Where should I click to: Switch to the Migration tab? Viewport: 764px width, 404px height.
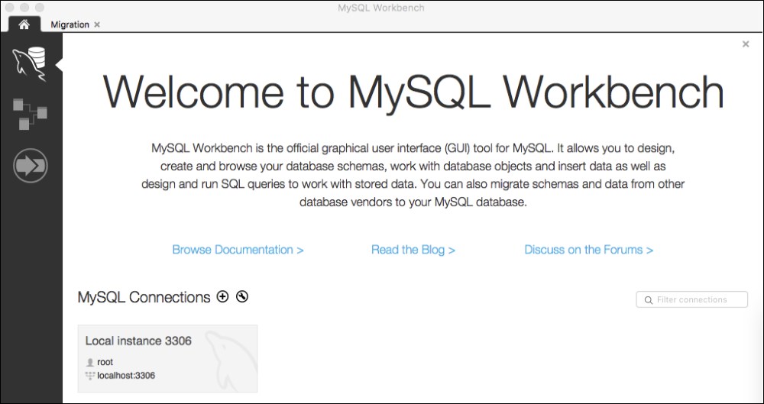click(x=70, y=24)
